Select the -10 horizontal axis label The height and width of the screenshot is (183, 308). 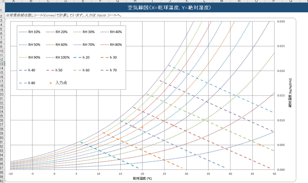11,174
